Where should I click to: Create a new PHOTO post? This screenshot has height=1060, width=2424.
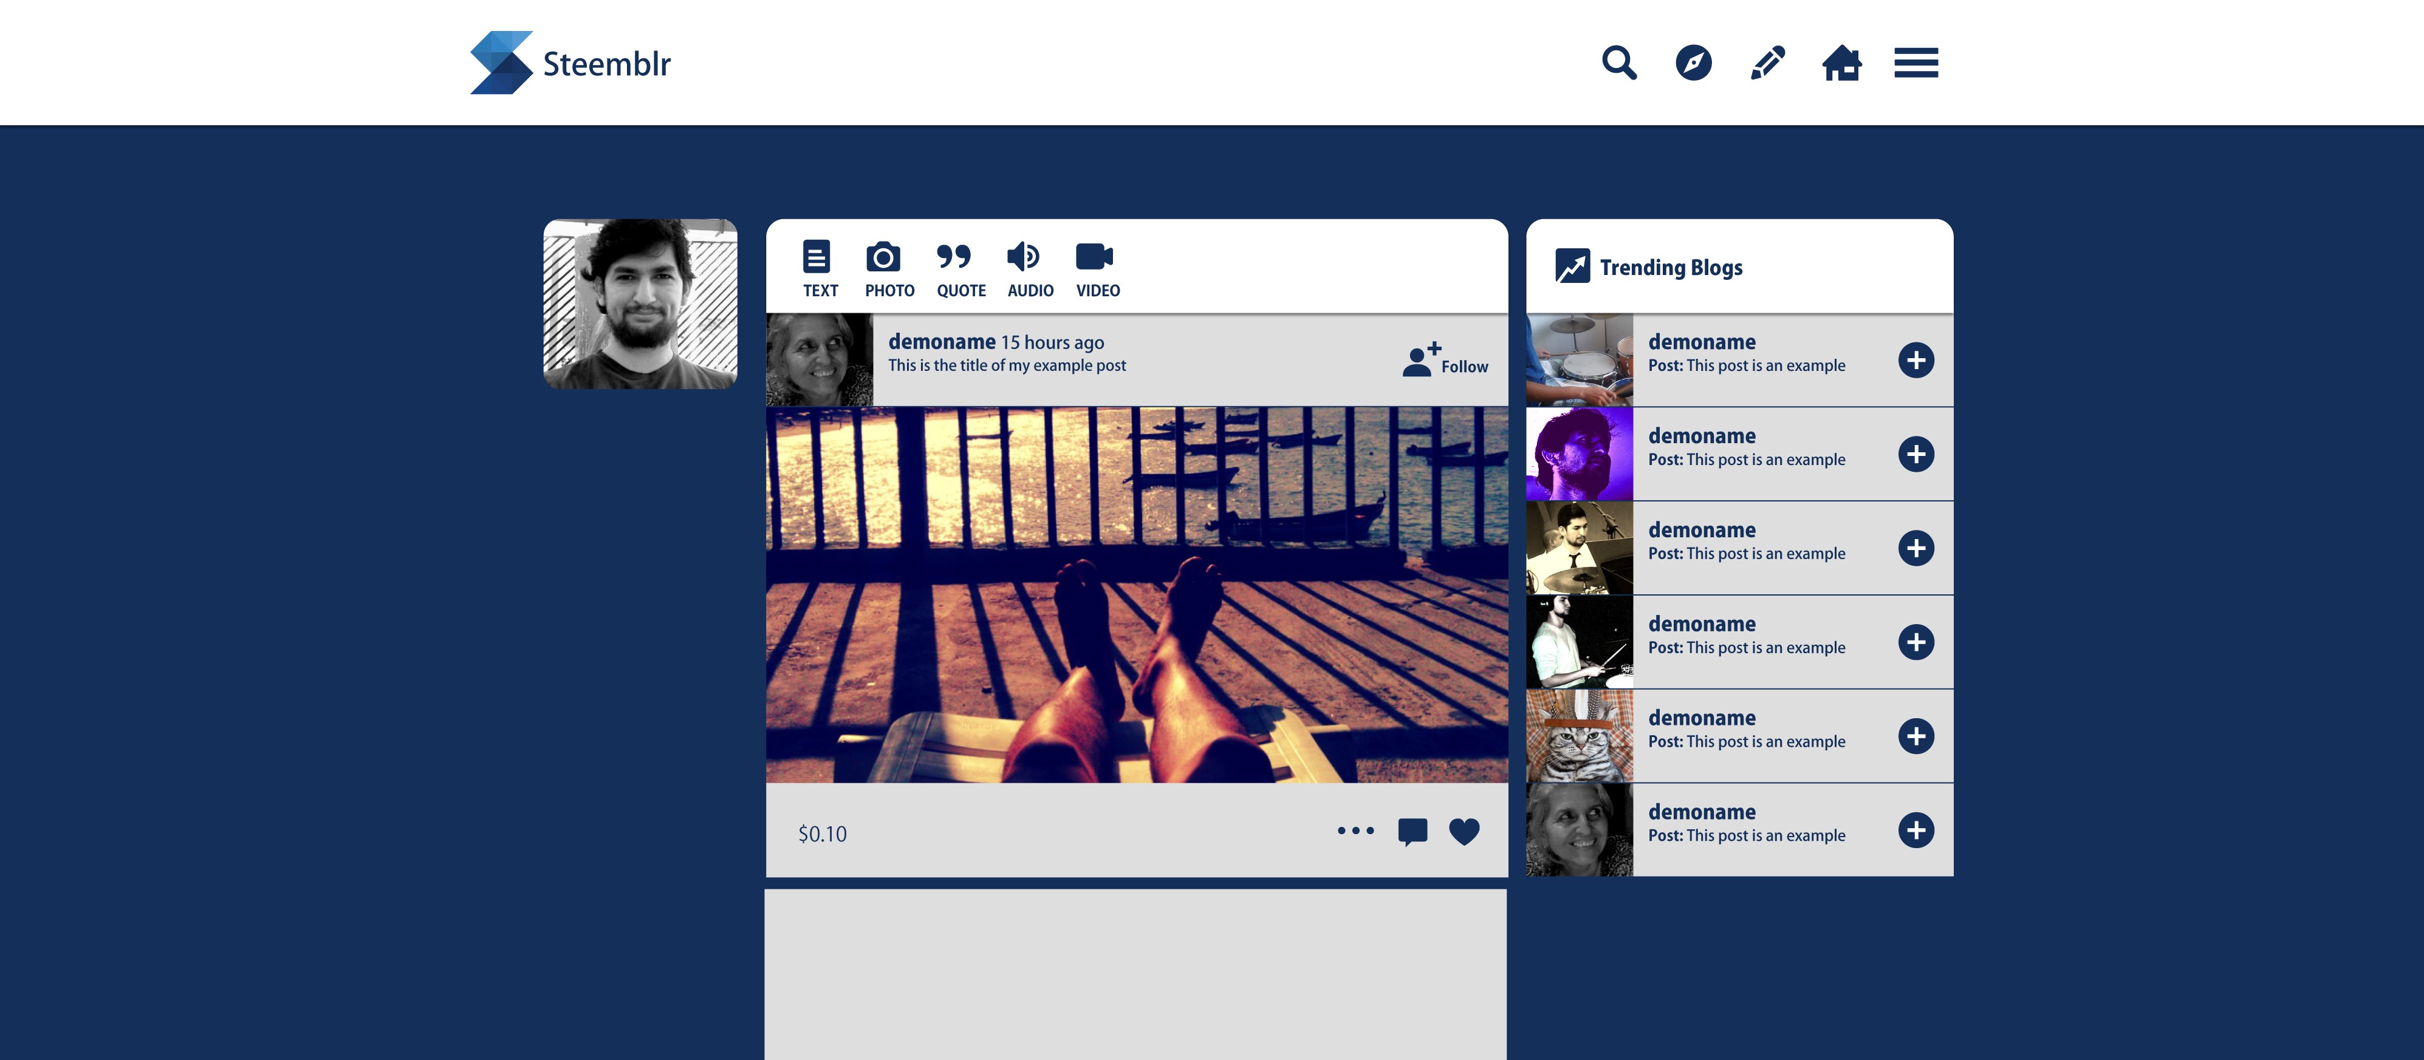(888, 269)
